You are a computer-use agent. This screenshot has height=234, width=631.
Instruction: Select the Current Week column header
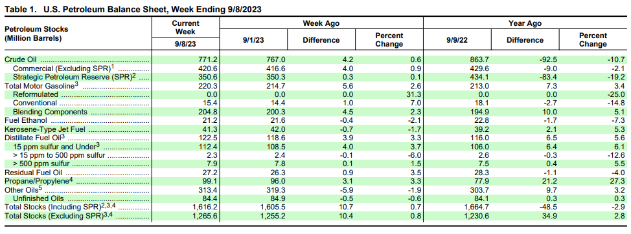pos(185,28)
